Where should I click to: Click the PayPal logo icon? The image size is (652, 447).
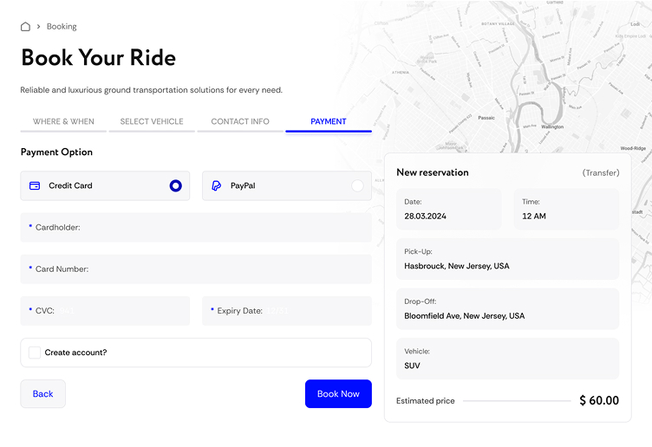217,185
